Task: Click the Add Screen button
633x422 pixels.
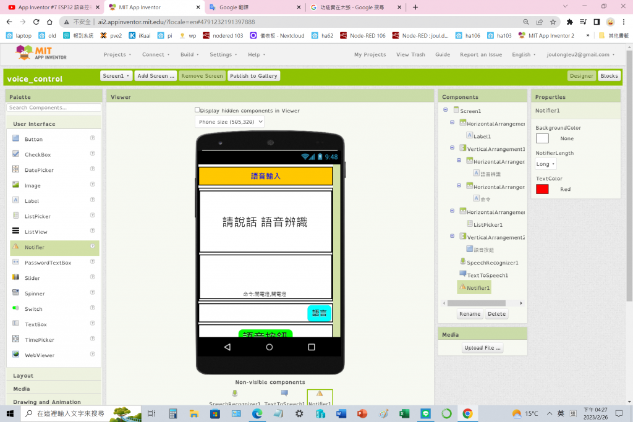Action: point(155,76)
